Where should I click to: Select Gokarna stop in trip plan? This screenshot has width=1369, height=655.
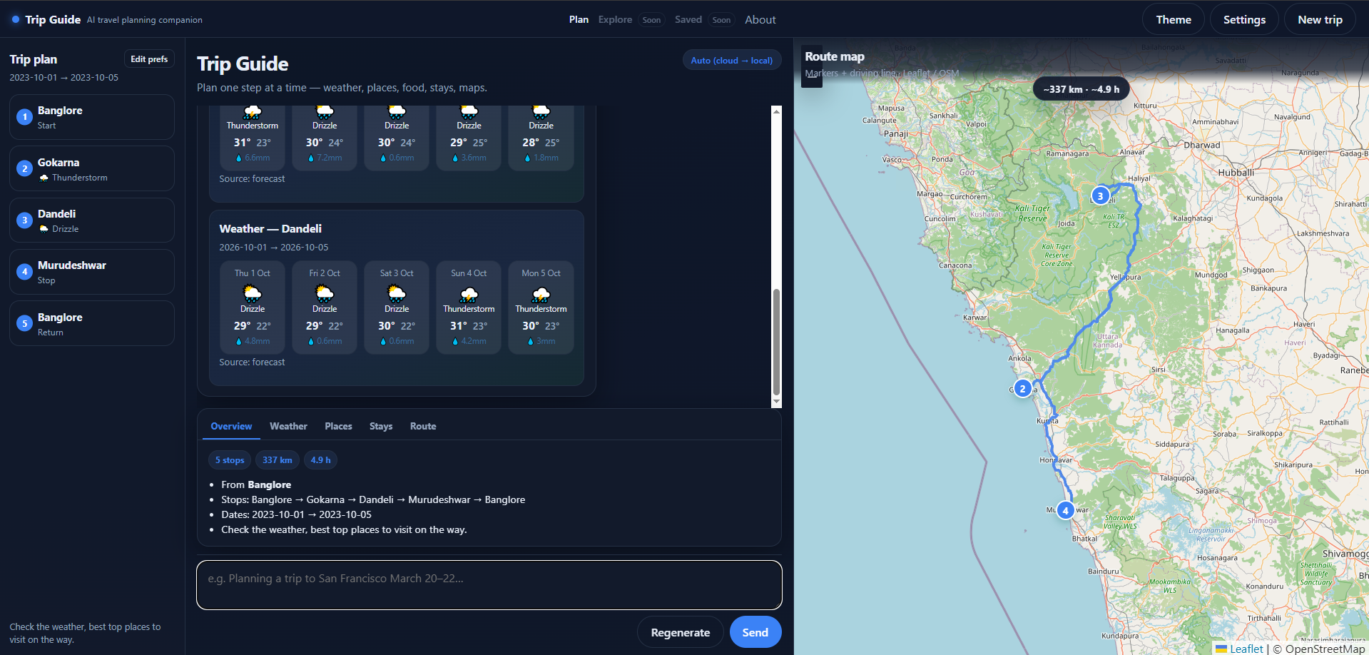tap(92, 168)
